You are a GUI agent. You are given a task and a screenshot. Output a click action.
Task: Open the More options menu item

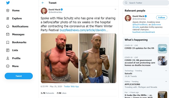pyautogui.click(x=12, y=66)
